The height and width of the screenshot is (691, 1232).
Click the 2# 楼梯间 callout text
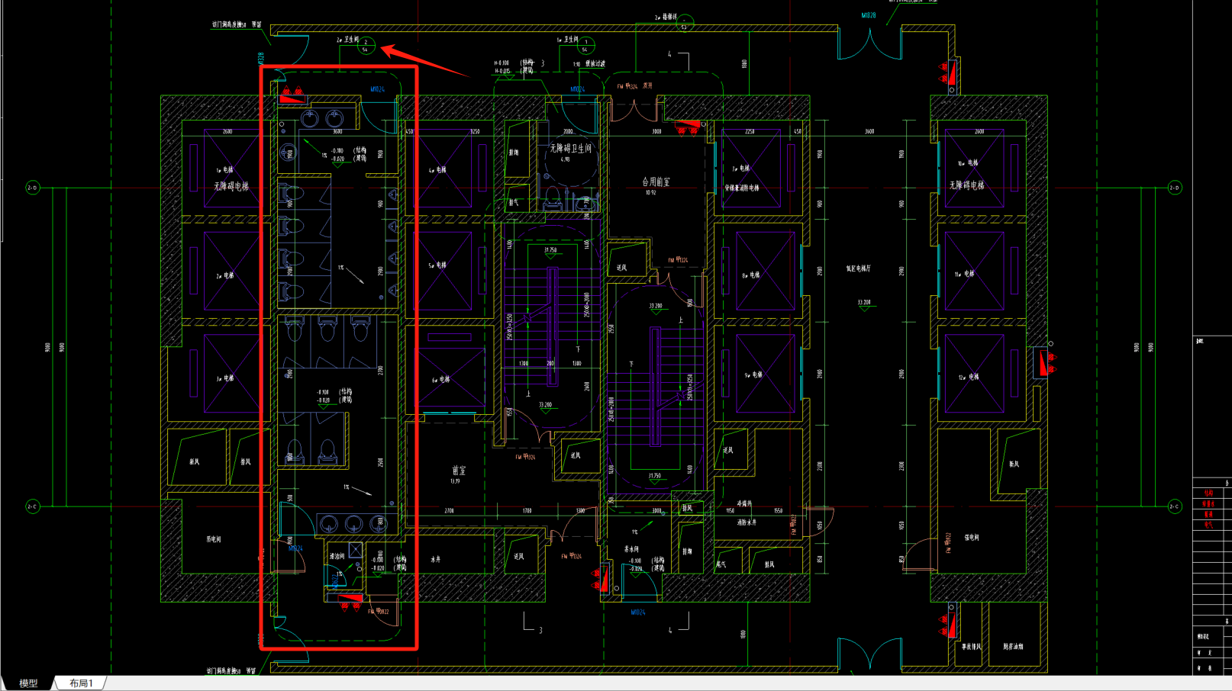pos(666,17)
